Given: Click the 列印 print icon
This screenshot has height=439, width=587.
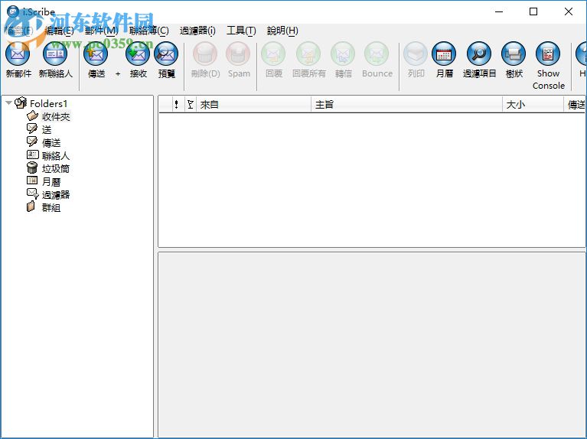Looking at the screenshot, I should pos(416,54).
